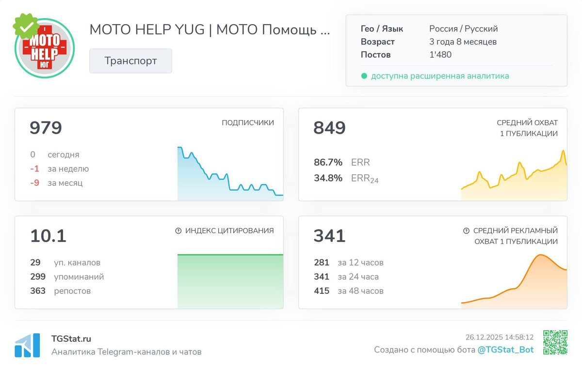Viewport: 582px width, 365px height.
Task: Click the TGStat bar-chart logo icon
Action: (27, 345)
